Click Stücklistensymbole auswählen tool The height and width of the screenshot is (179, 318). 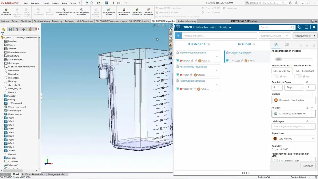81,12
